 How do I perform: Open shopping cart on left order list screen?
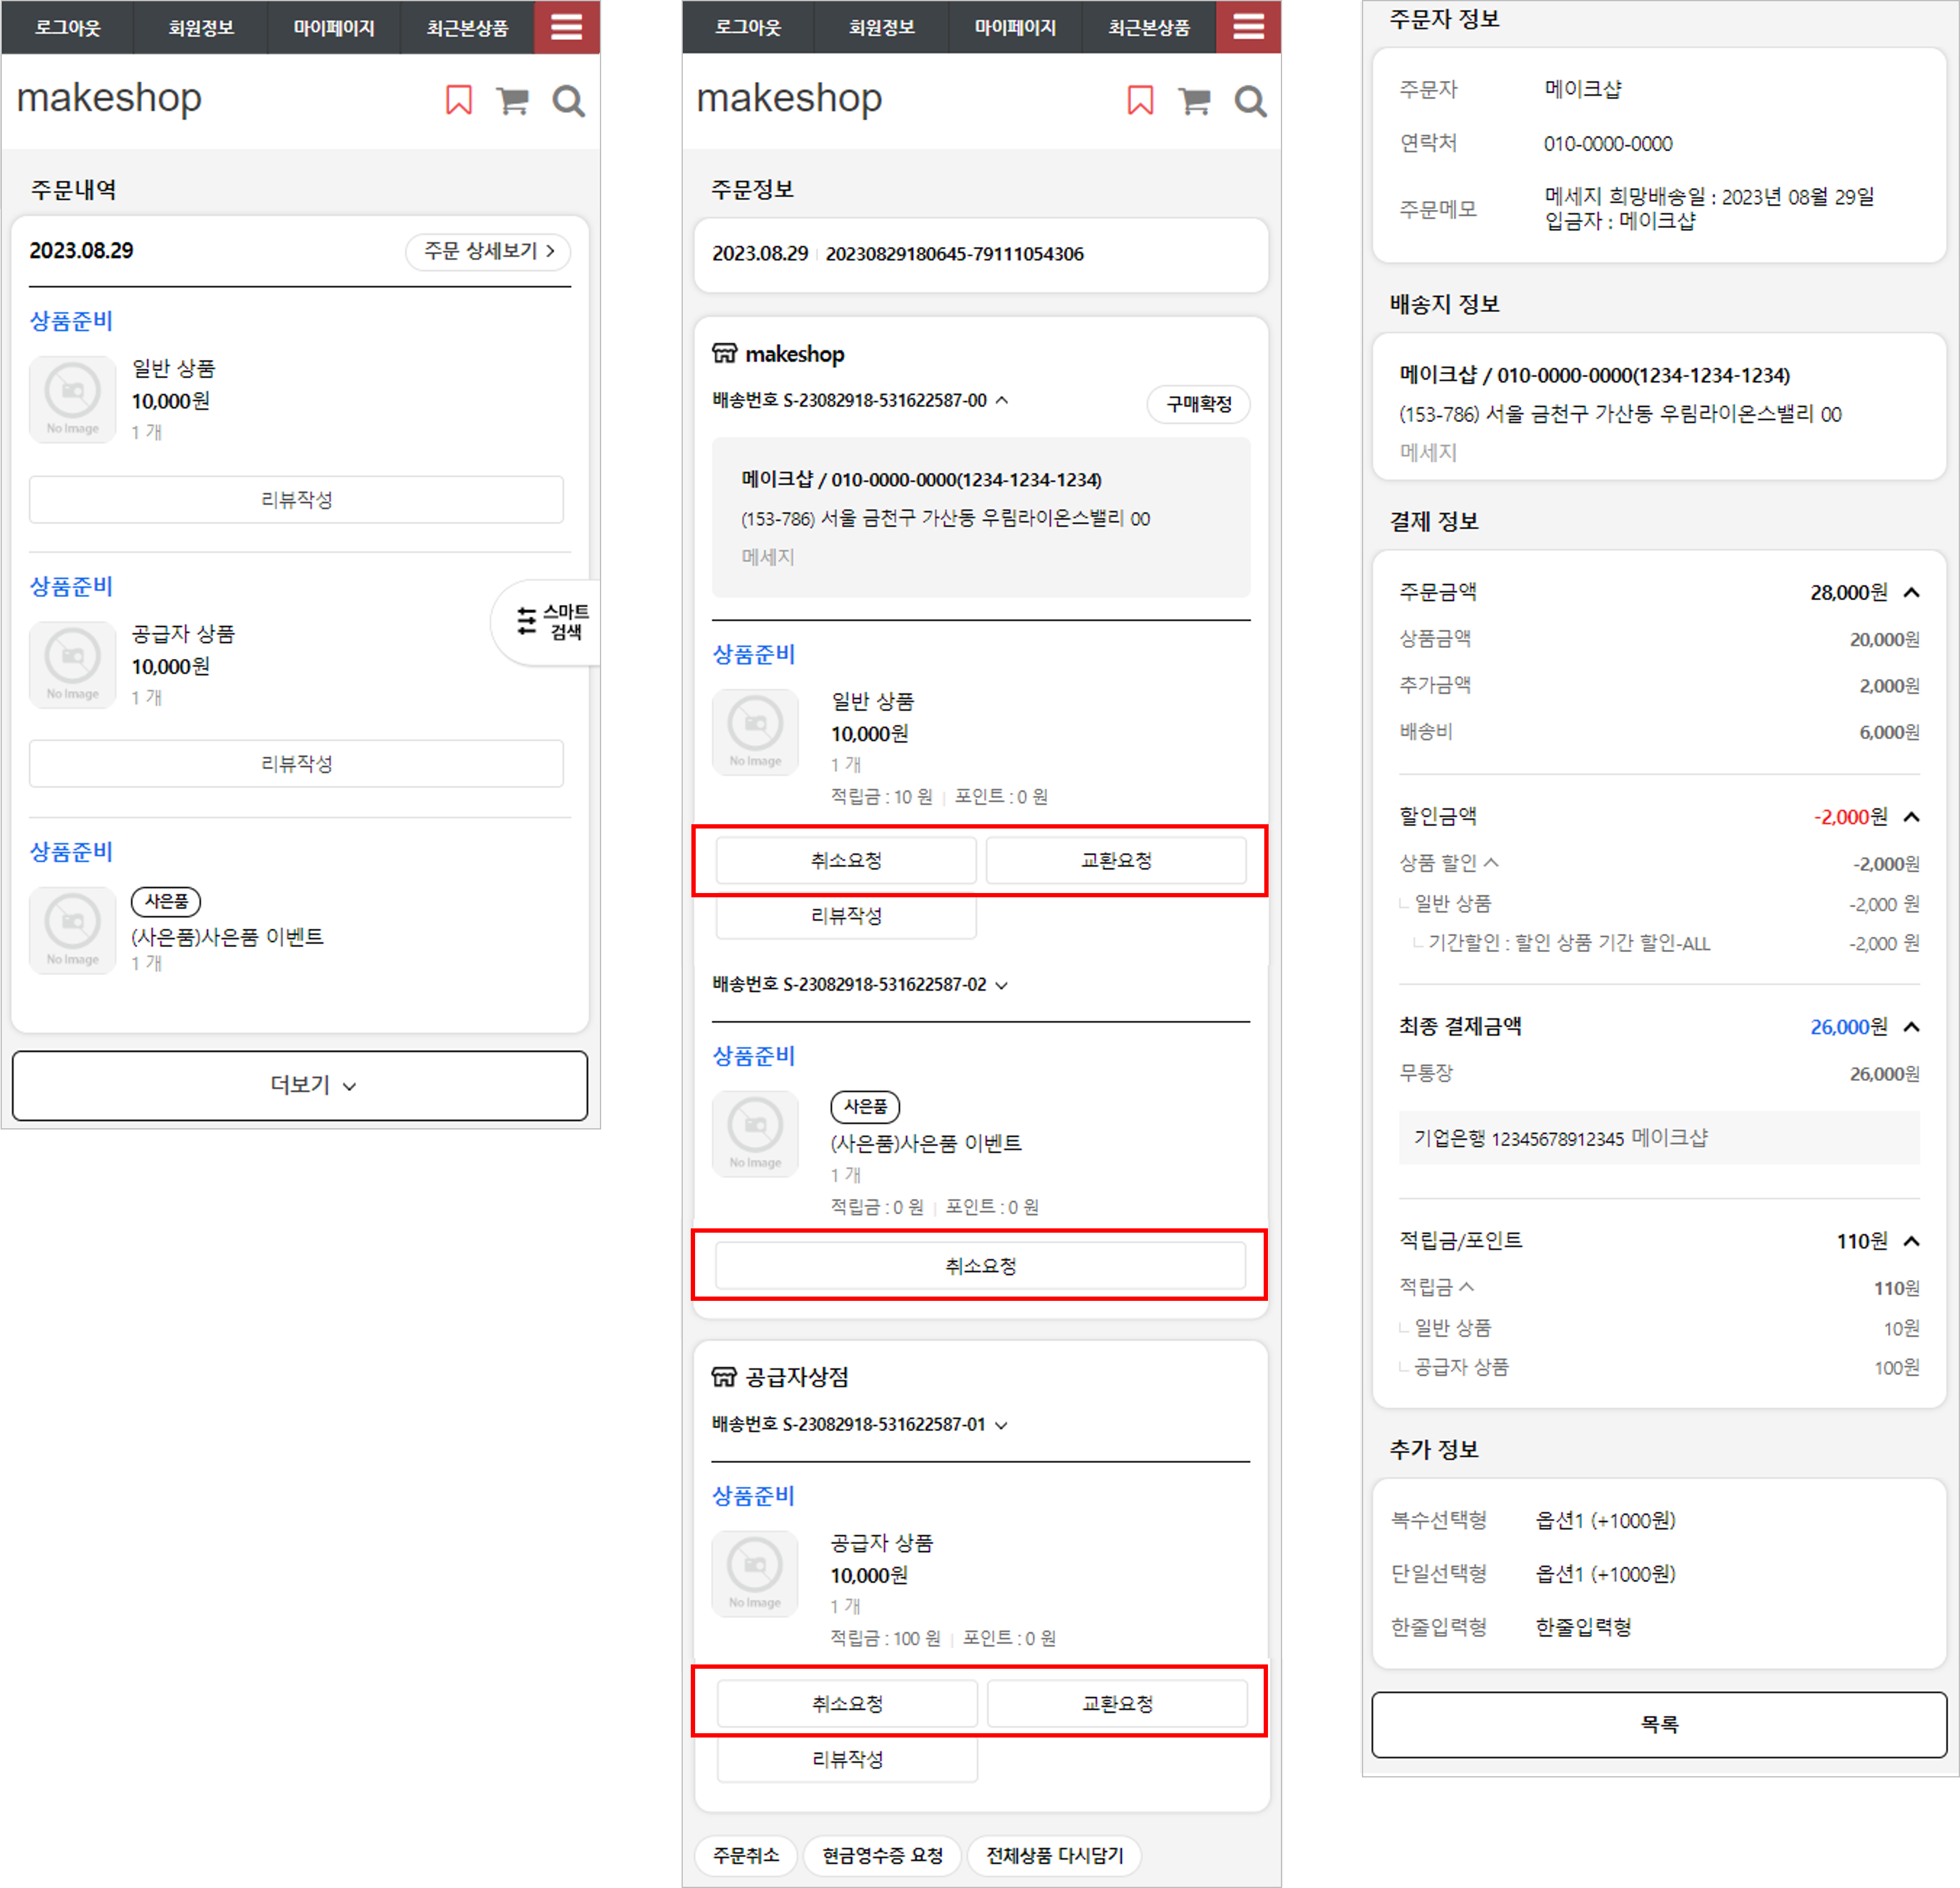(x=513, y=100)
